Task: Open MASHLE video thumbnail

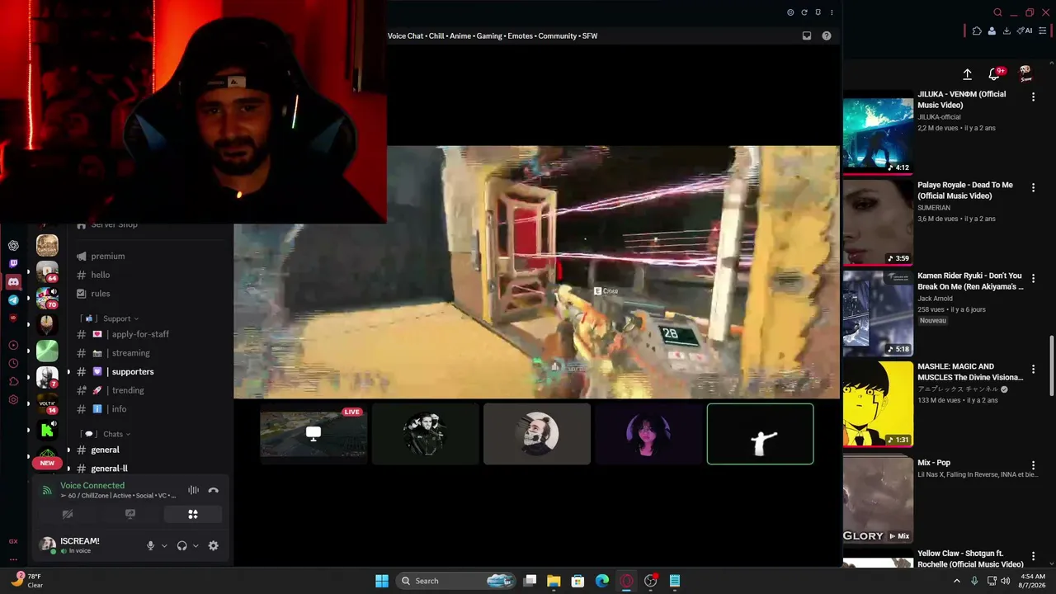Action: (878, 404)
